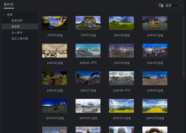Viewport: 186px width, 133px height.
Task: Select the pano13.jpg yellow boat thumbnail
Action: [x=121, y=106]
